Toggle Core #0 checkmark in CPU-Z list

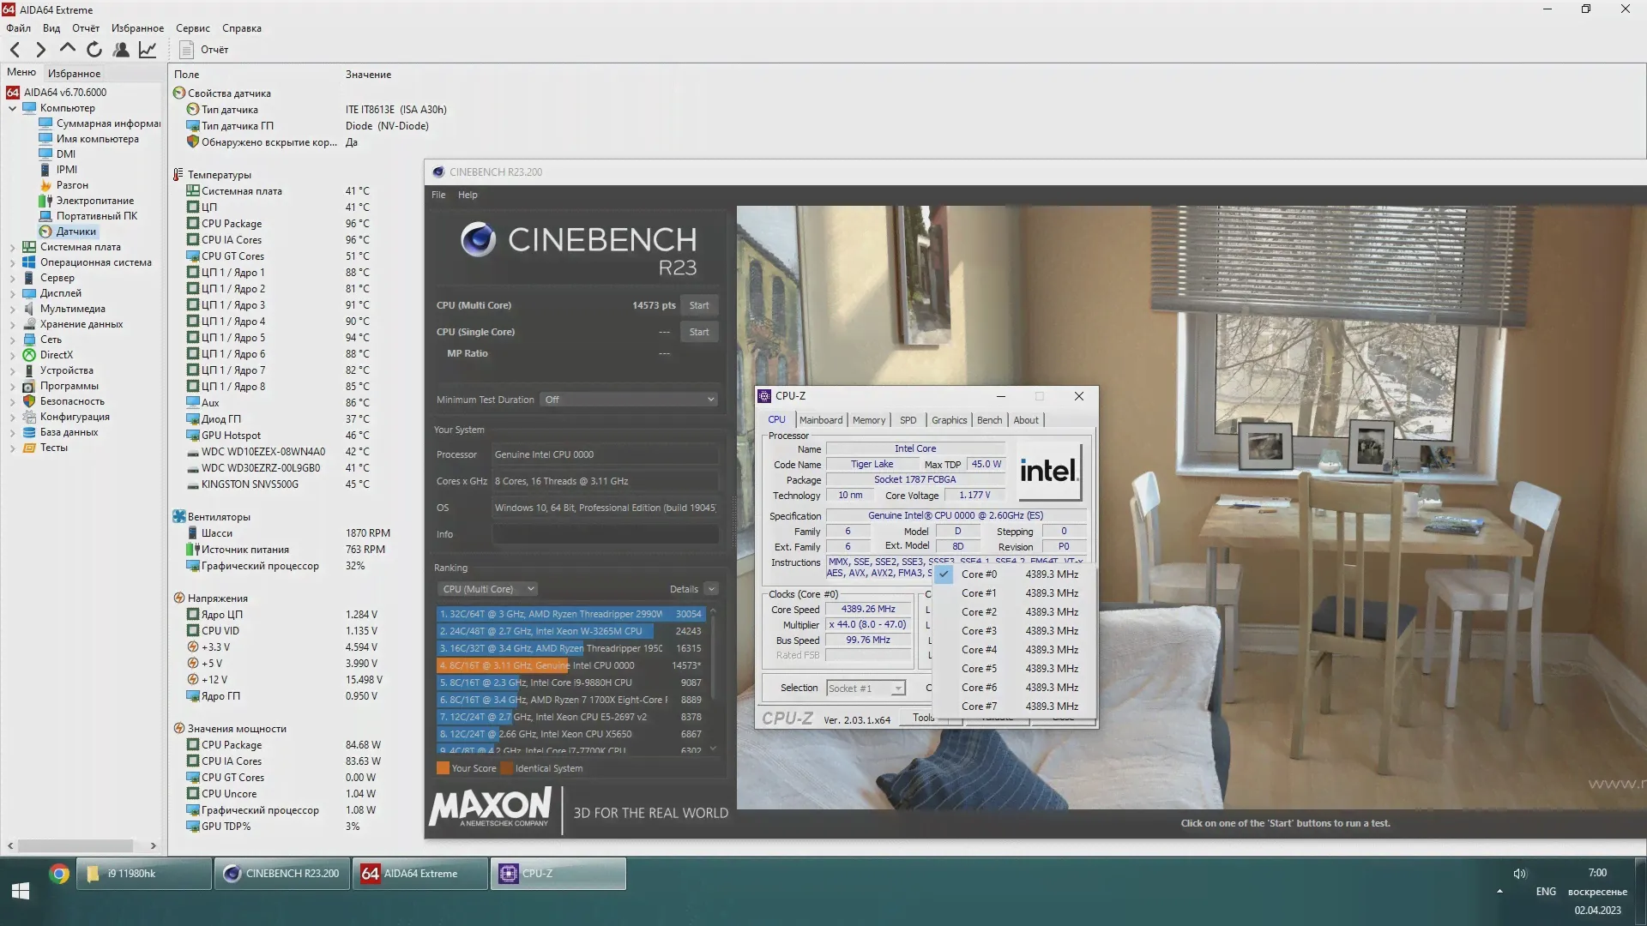tap(979, 574)
